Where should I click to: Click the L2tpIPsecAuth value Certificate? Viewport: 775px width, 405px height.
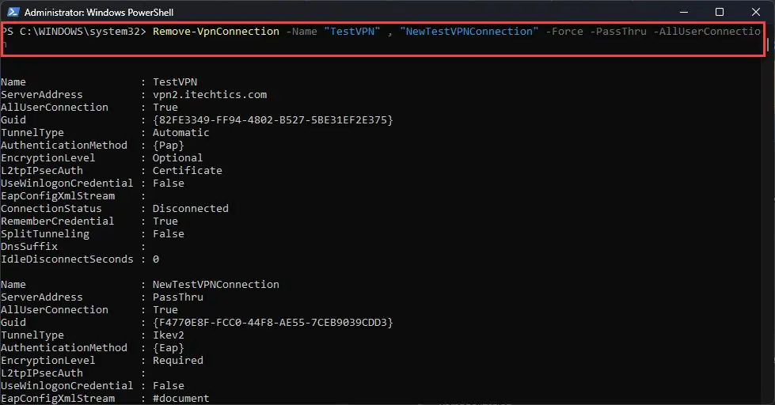(188, 170)
